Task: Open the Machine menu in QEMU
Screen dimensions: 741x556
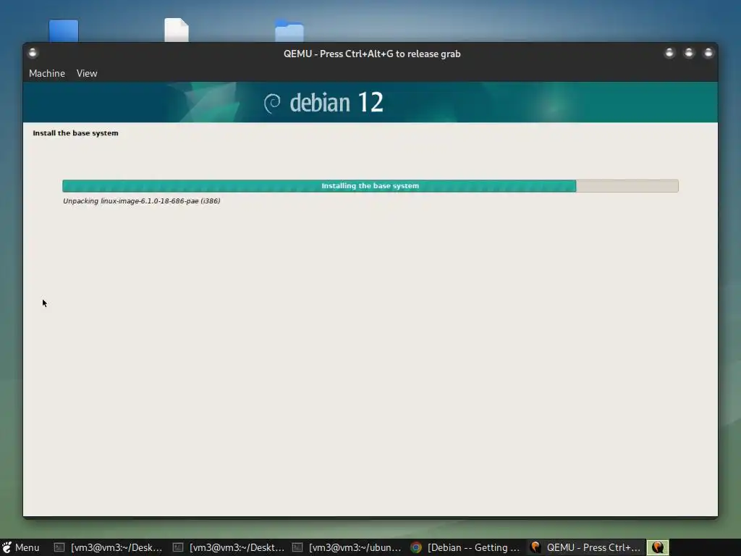Action: [47, 73]
